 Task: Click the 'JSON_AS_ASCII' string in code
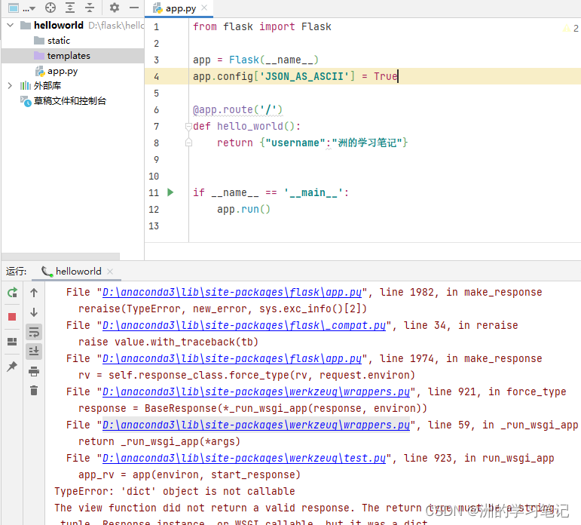click(304, 76)
